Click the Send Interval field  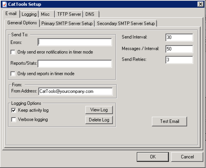[179, 37]
